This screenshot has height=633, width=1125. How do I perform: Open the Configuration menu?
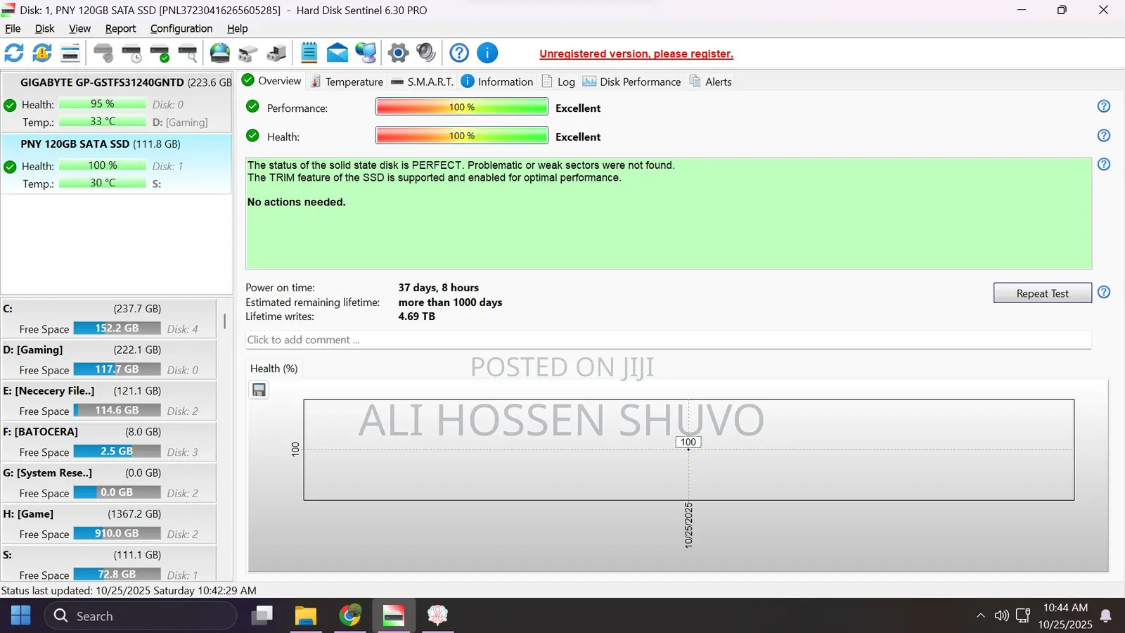tap(181, 29)
